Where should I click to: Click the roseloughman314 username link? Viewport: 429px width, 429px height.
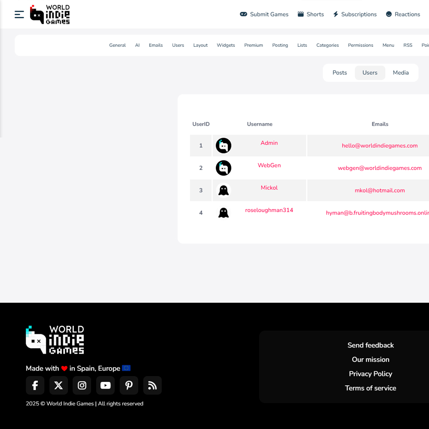point(269,210)
